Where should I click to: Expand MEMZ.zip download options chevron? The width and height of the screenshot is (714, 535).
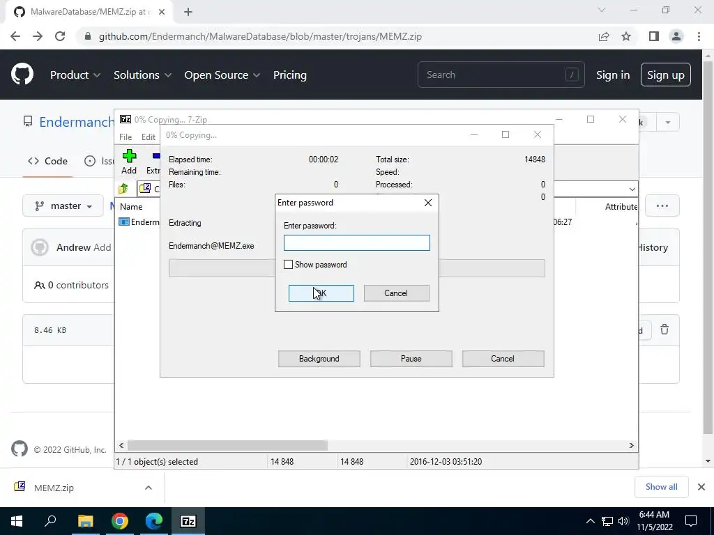point(149,488)
